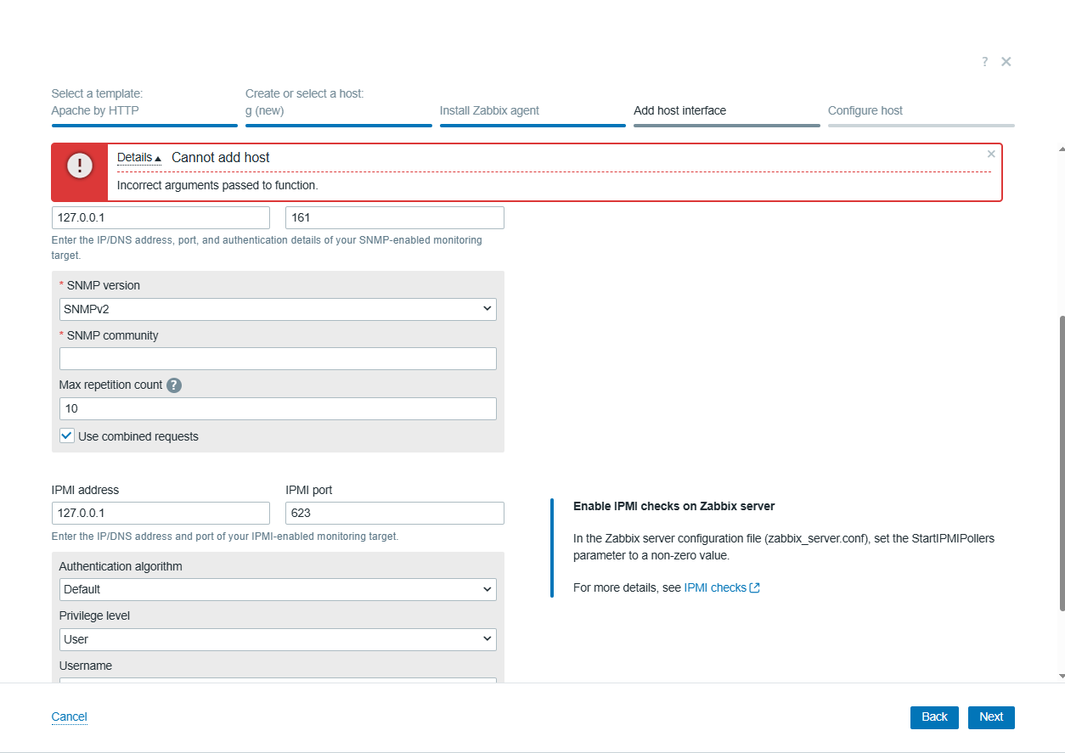Click the Back button

tap(934, 717)
